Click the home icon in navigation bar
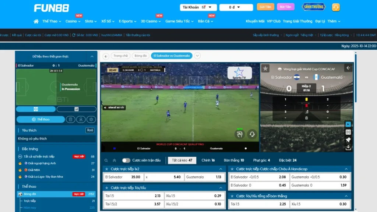This screenshot has height=212, width=377. click(36, 21)
